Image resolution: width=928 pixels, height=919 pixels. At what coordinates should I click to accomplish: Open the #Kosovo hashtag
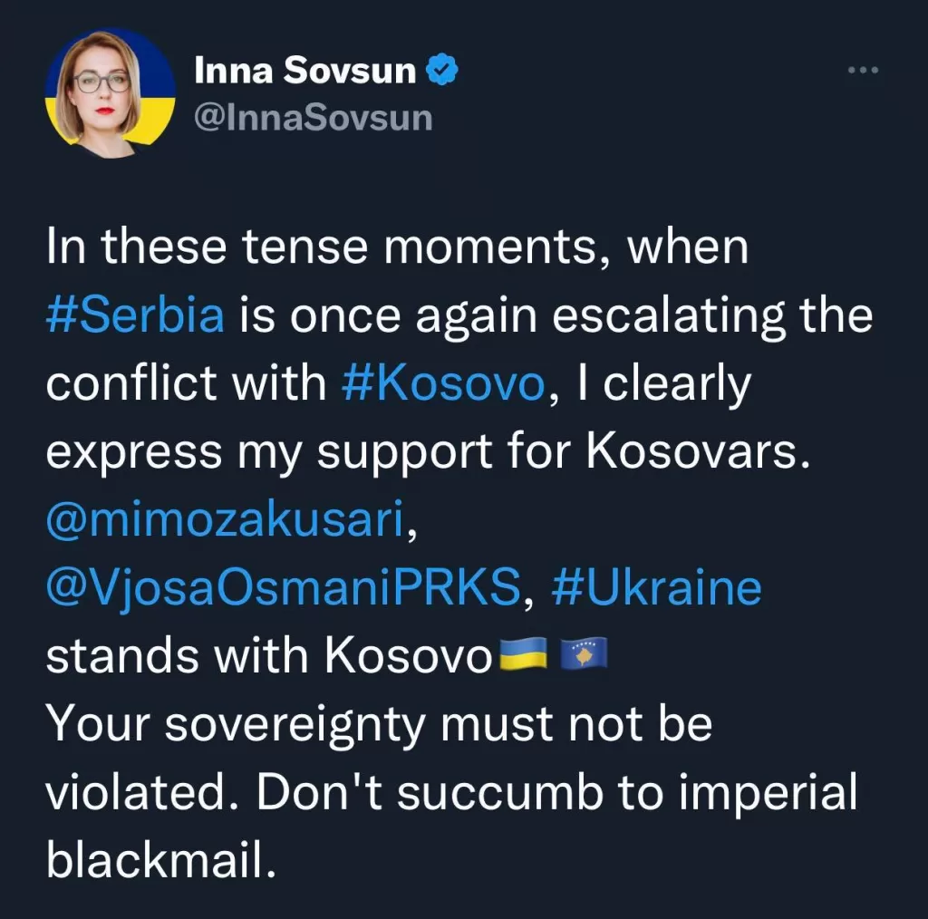tap(443, 383)
